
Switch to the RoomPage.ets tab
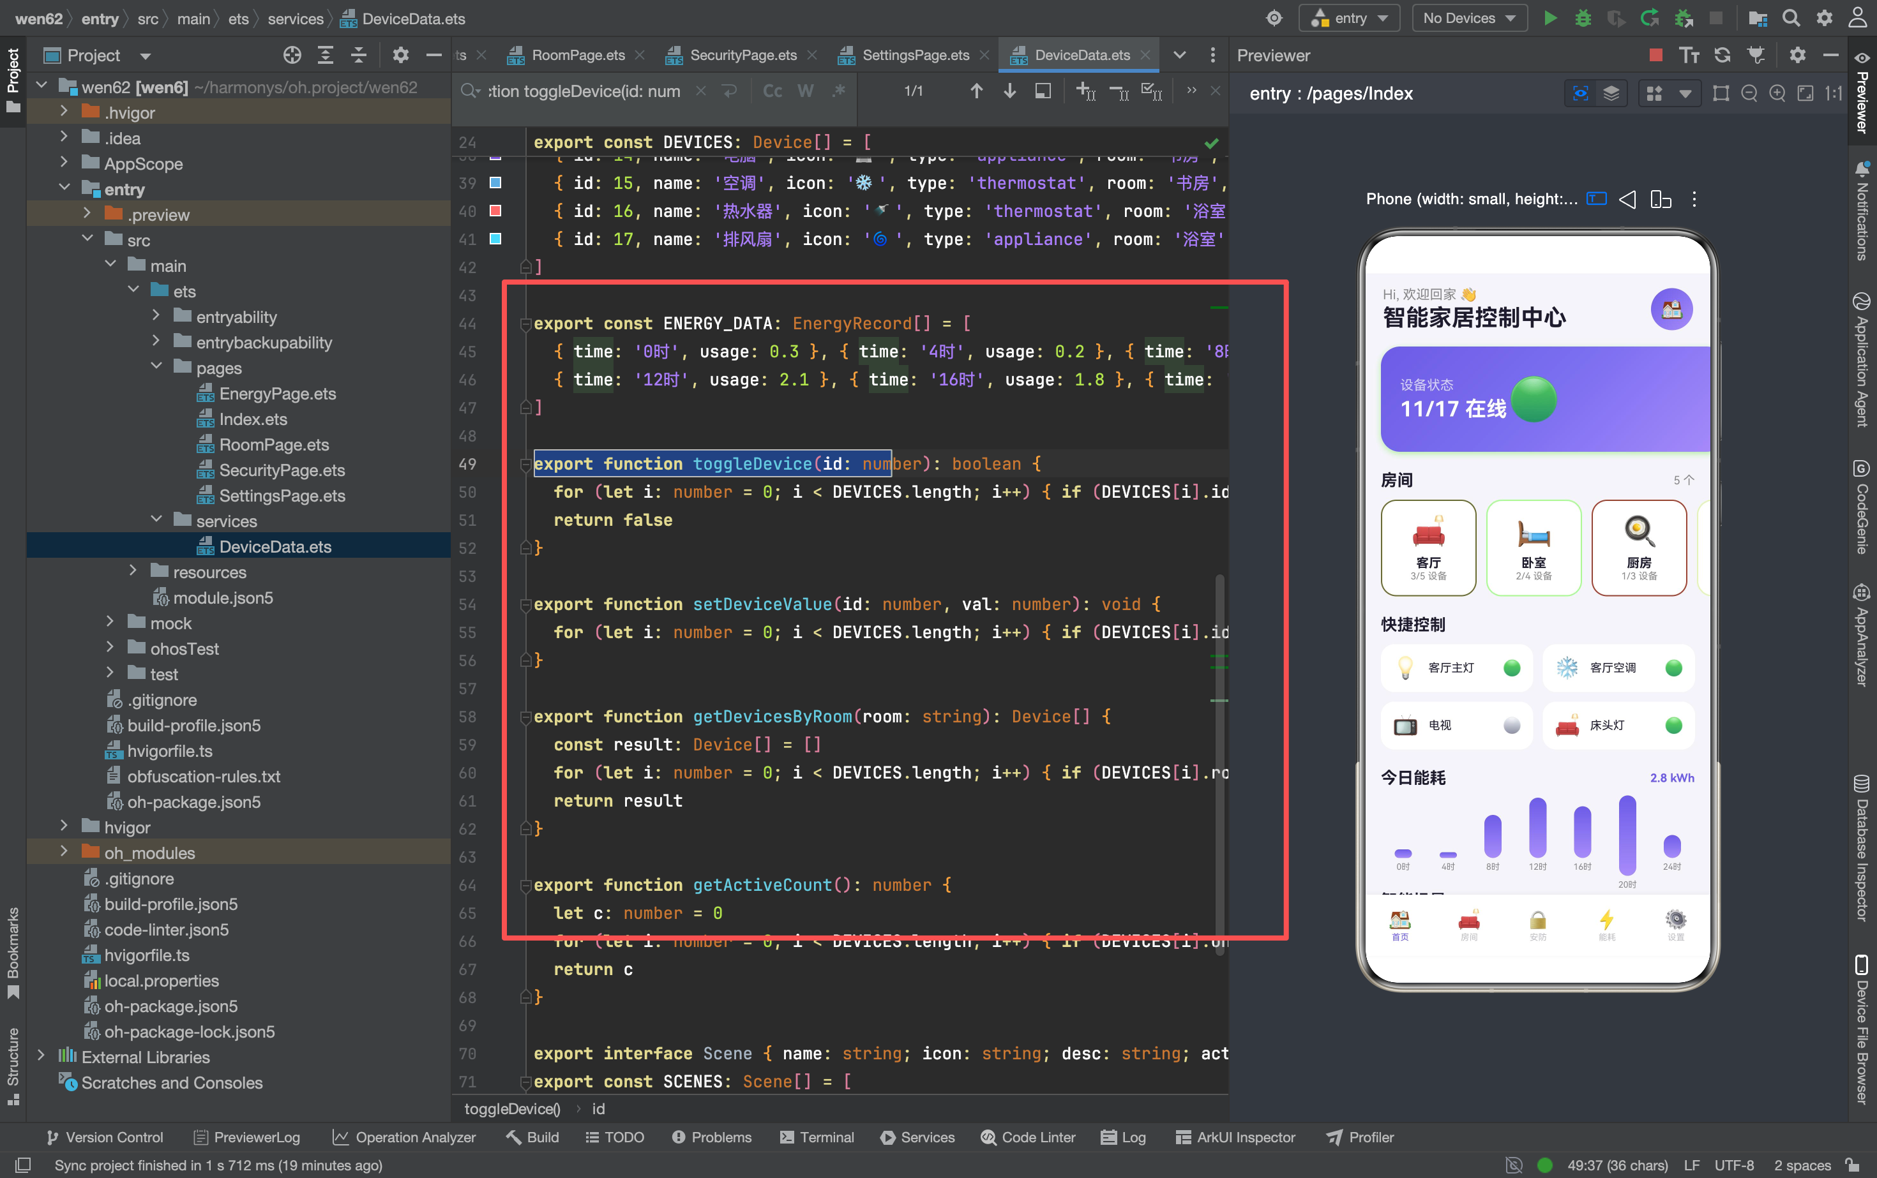coord(577,54)
